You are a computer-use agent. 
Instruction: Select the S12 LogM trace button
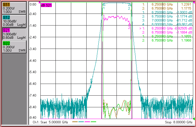pos(14,21)
